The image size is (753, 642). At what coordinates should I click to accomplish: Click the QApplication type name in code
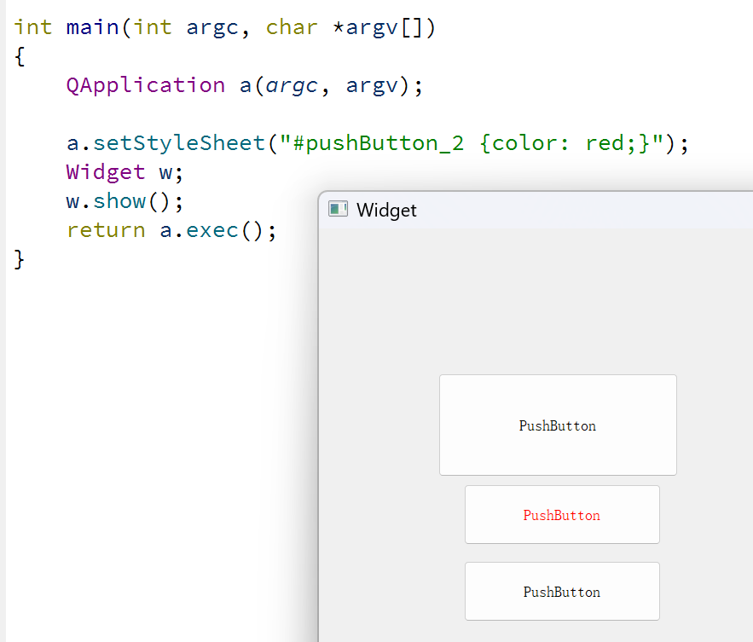coord(146,85)
